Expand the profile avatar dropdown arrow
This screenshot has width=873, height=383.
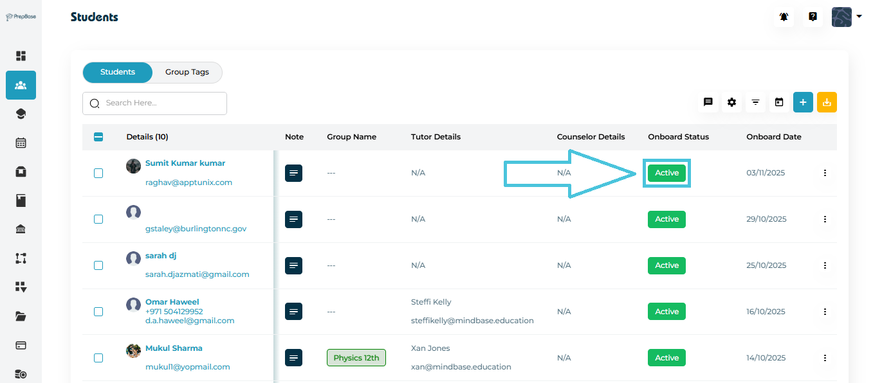(x=859, y=17)
